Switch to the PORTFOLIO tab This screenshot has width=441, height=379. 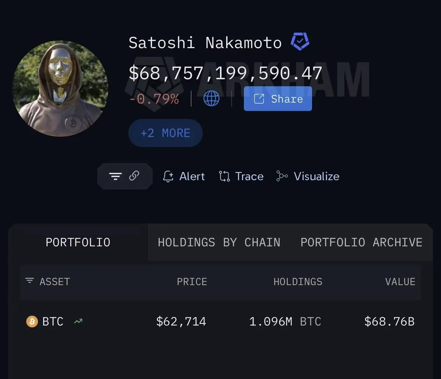click(x=78, y=242)
